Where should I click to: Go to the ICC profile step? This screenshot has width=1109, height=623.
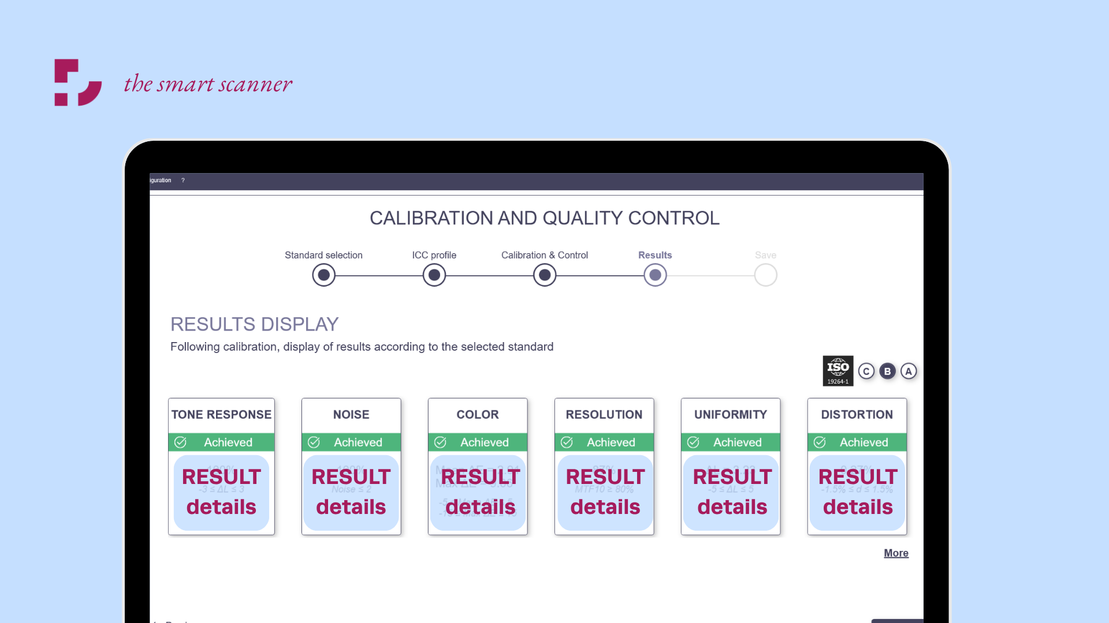[434, 275]
